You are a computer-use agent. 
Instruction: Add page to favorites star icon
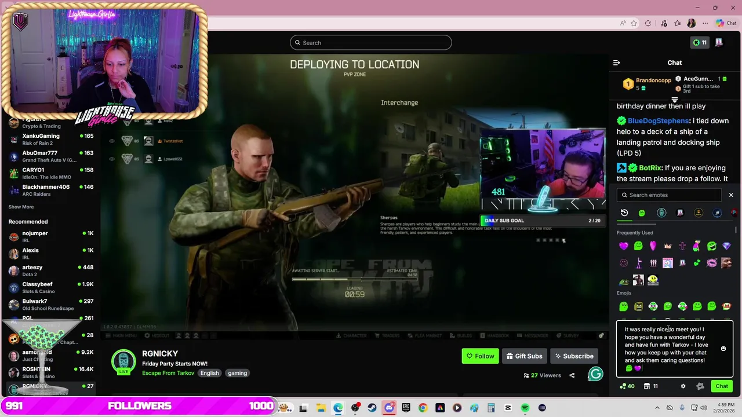(x=634, y=23)
